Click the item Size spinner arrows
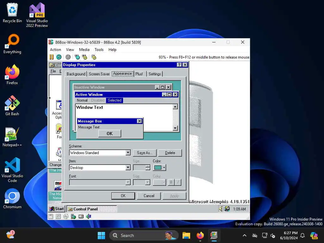The width and height of the screenshot is (324, 243). point(147,168)
